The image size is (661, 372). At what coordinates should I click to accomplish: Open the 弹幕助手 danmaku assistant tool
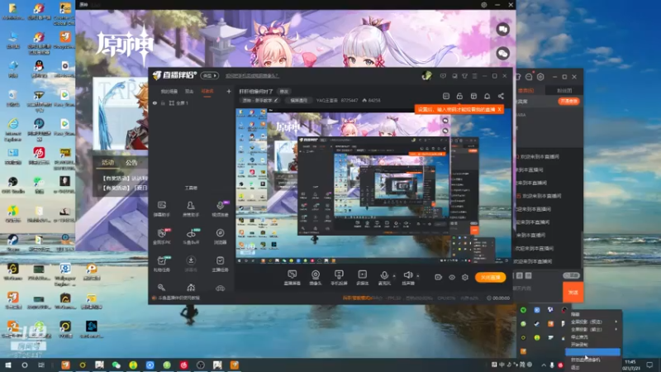coord(162,209)
